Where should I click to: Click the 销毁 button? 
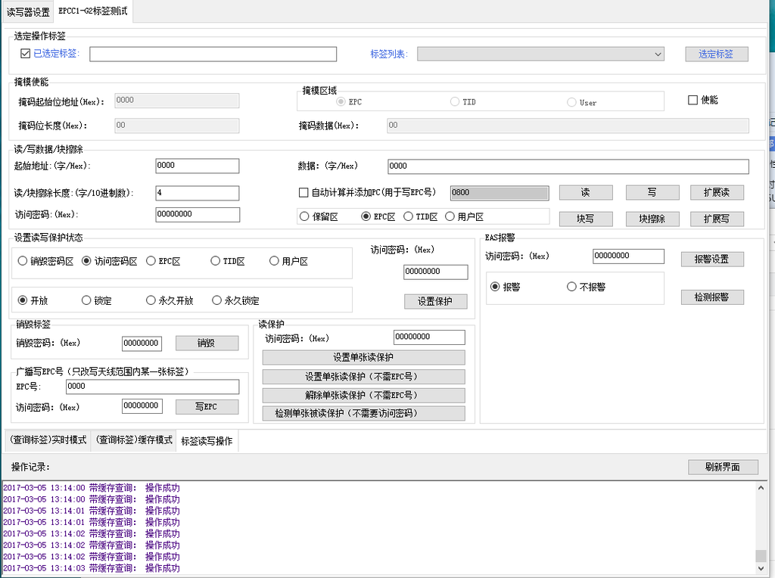207,343
